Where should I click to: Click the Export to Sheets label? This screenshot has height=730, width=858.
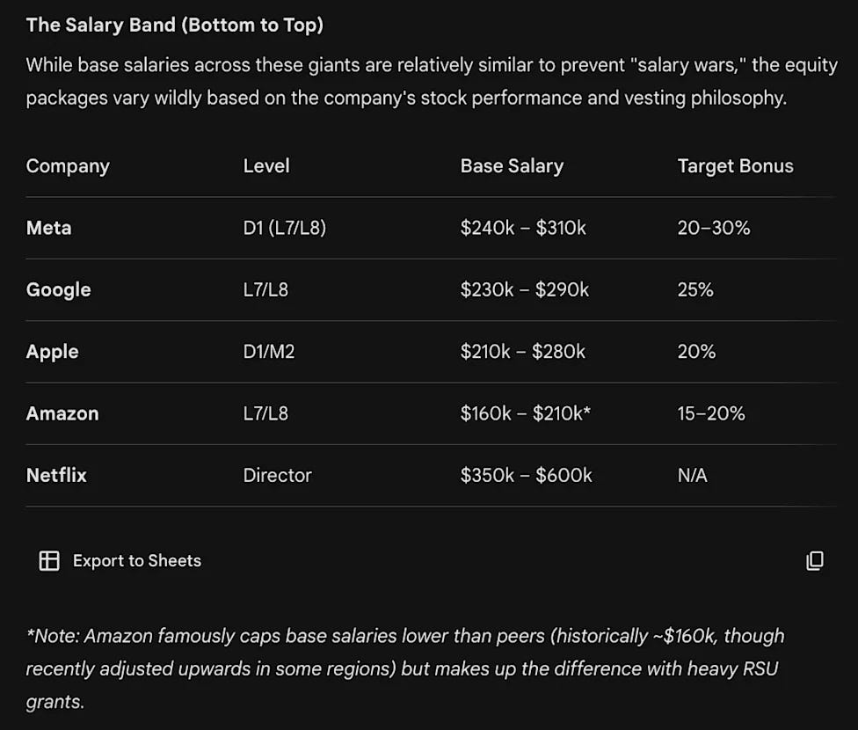click(137, 561)
